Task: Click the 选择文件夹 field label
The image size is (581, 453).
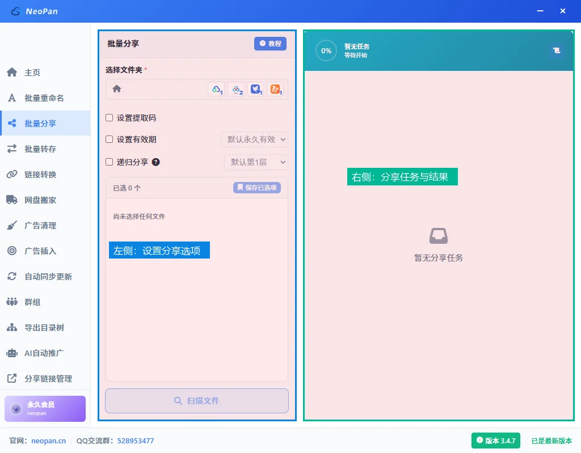Action: pyautogui.click(x=124, y=70)
